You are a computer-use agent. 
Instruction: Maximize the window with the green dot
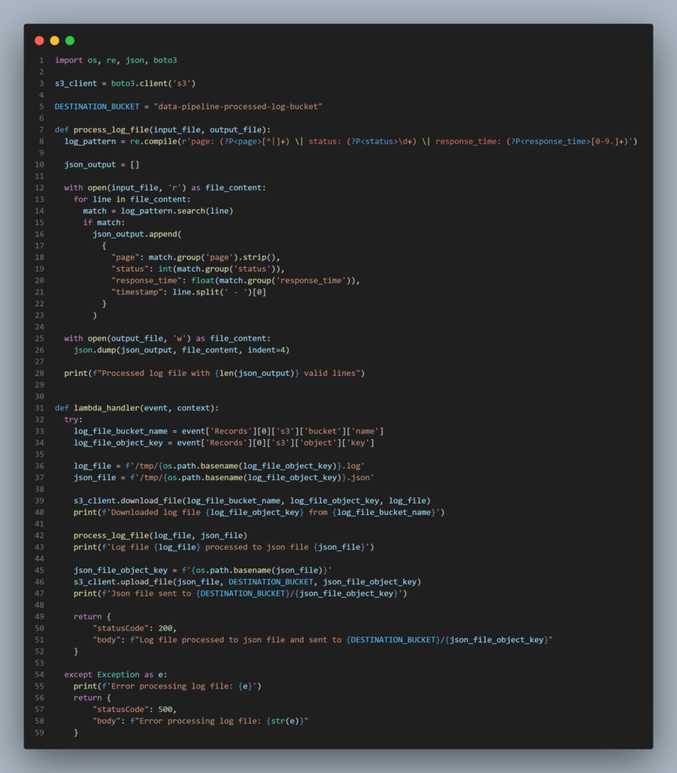coord(70,41)
